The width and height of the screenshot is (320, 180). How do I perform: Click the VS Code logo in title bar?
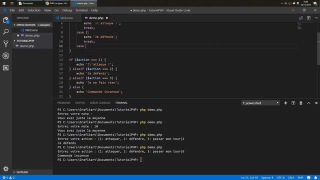point(4,10)
